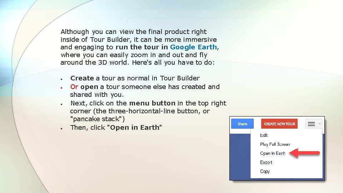Click the text 'Create a tour as normal in Tour Builder'
The width and height of the screenshot is (343, 193).
135,78
